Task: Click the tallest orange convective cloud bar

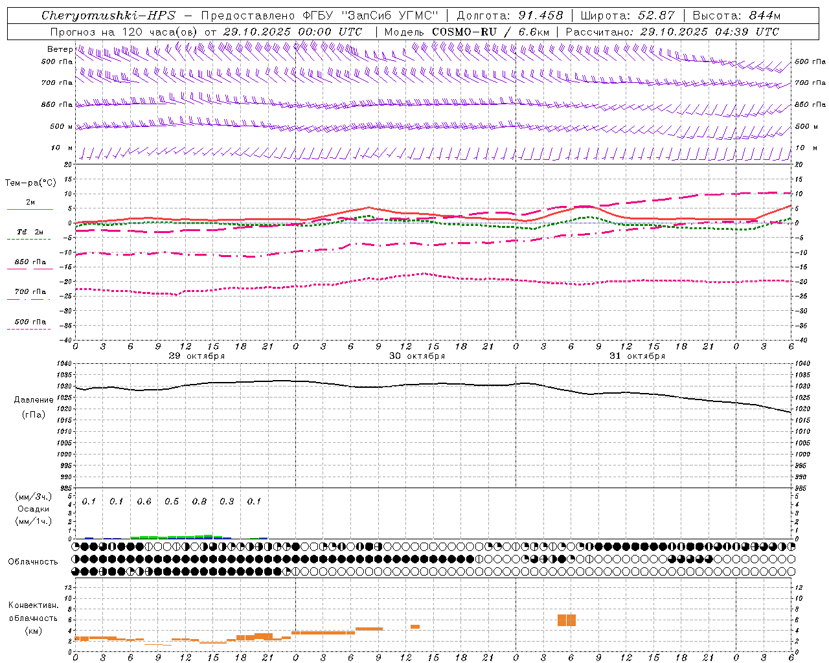Action: (x=567, y=620)
